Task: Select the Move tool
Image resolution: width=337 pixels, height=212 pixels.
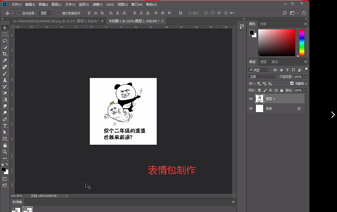Action: point(5,28)
